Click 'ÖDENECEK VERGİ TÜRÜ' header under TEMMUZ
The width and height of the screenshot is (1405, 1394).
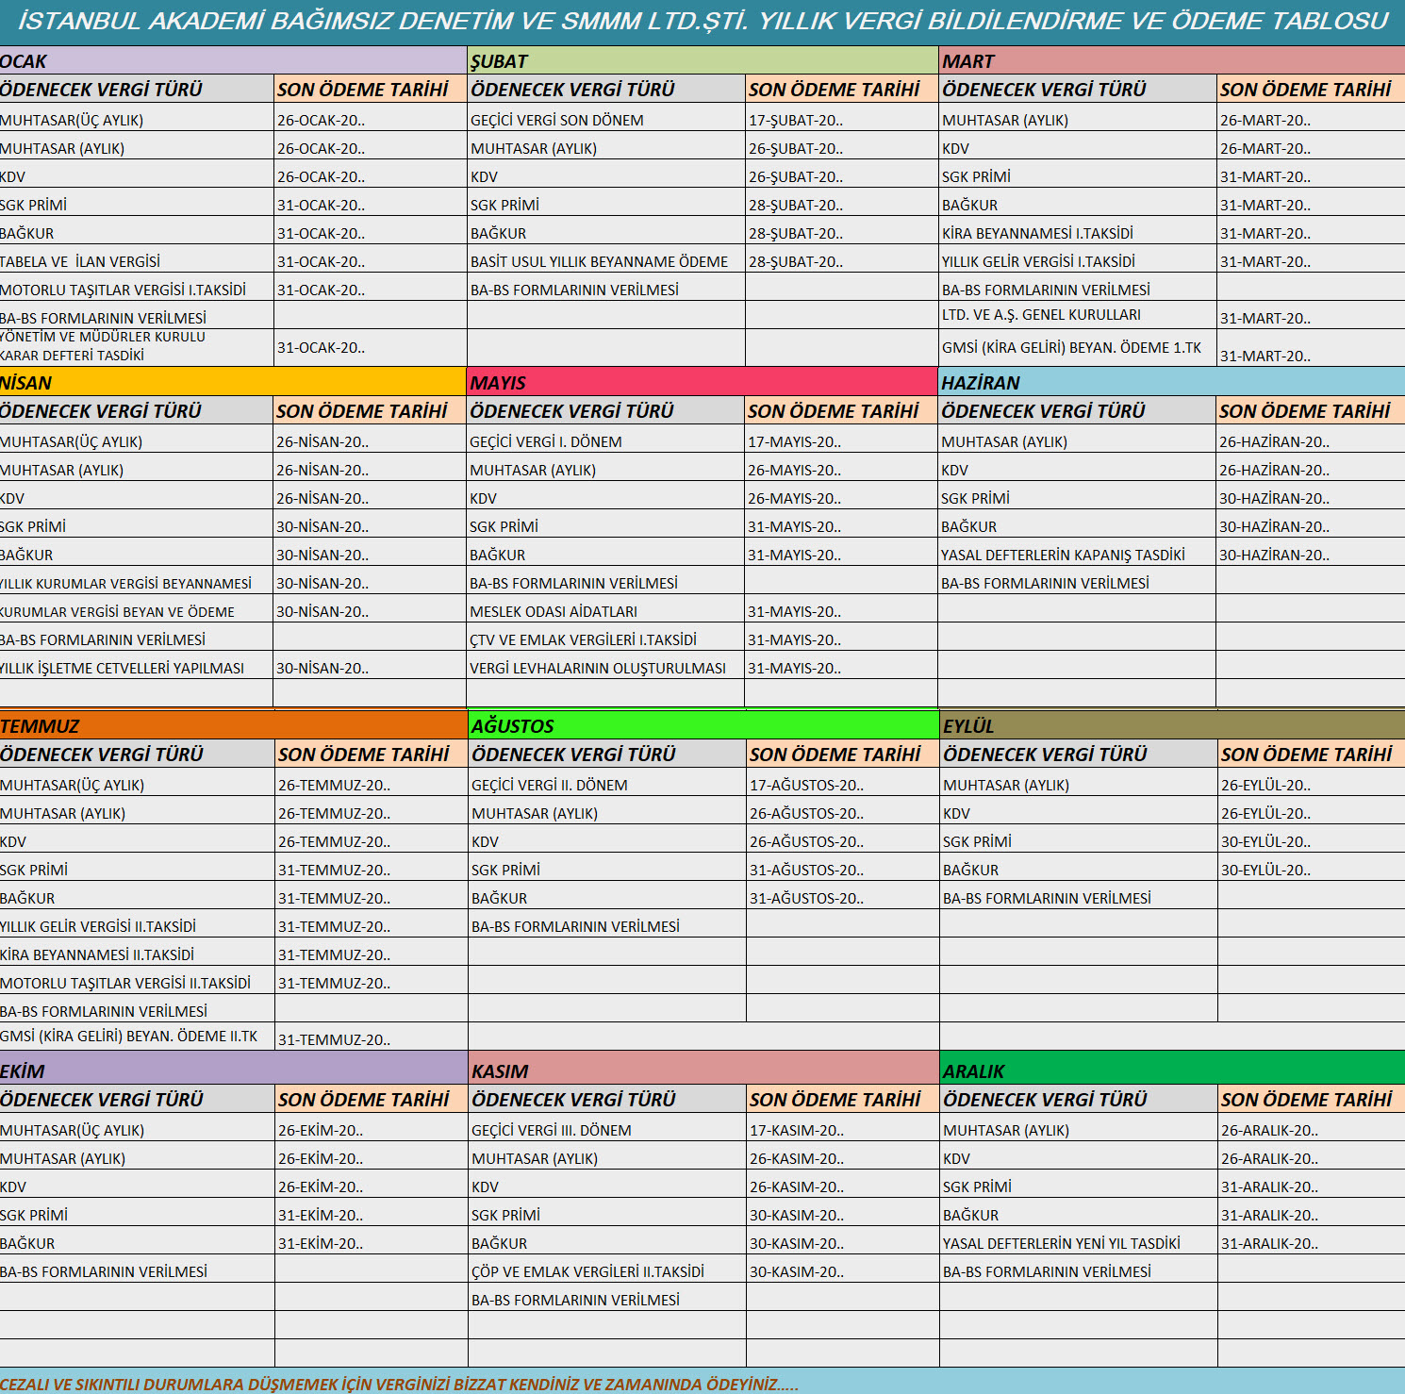click(x=138, y=754)
